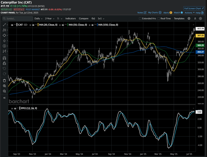Screen dimensions: 207x157
Task: Select the trend line drawing tool
Action: [4, 25]
